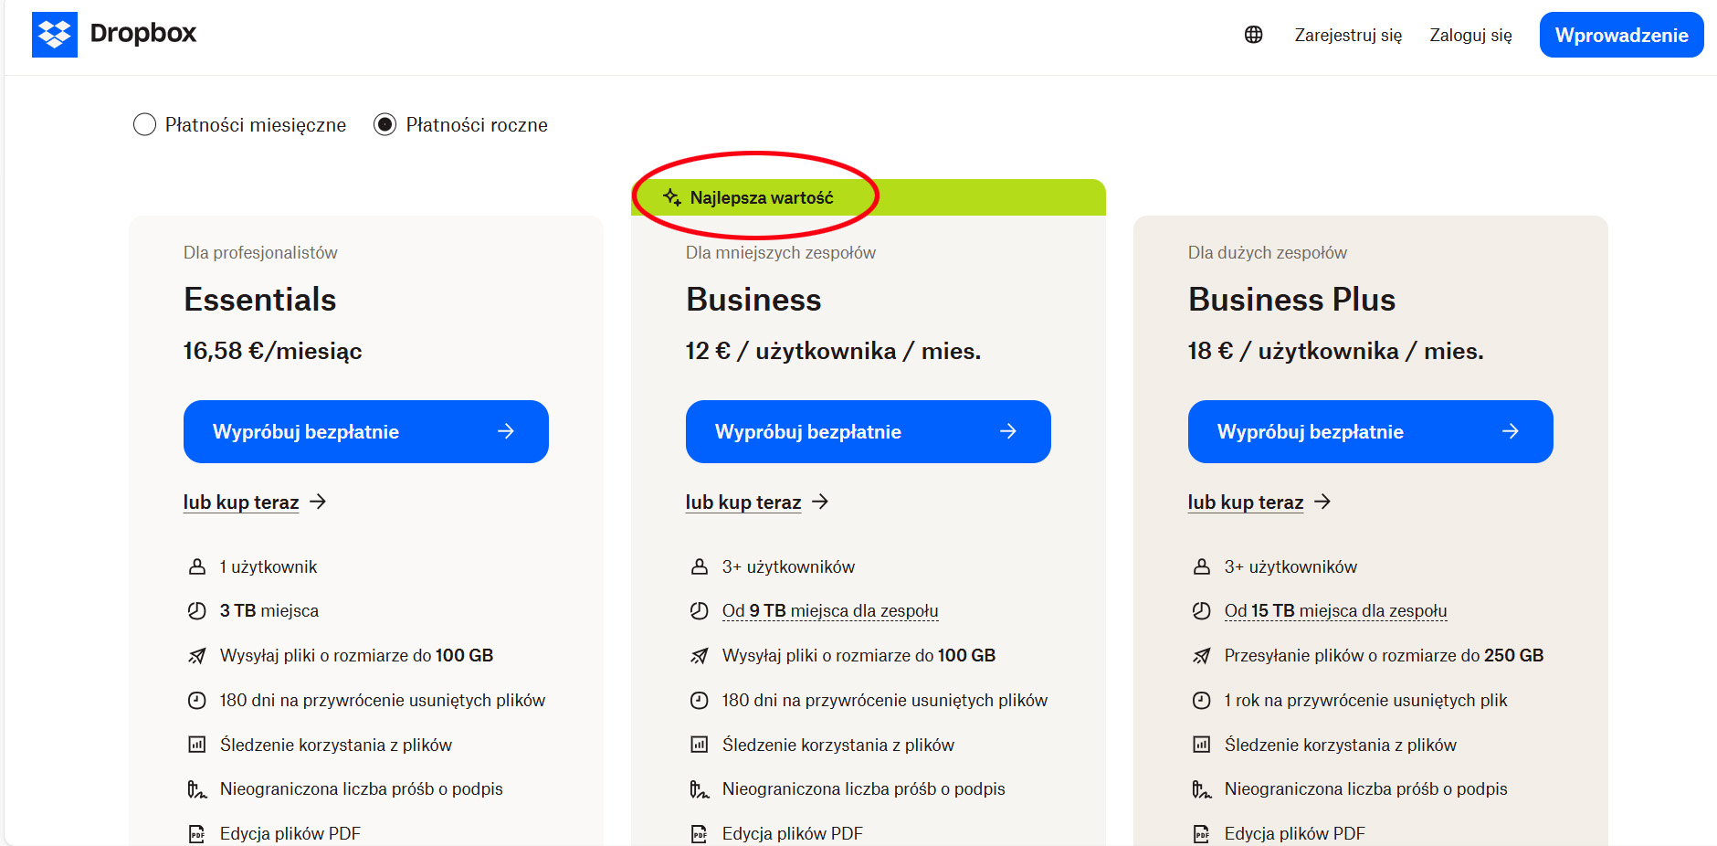Click the Dropbox wordmark text

pyautogui.click(x=143, y=34)
